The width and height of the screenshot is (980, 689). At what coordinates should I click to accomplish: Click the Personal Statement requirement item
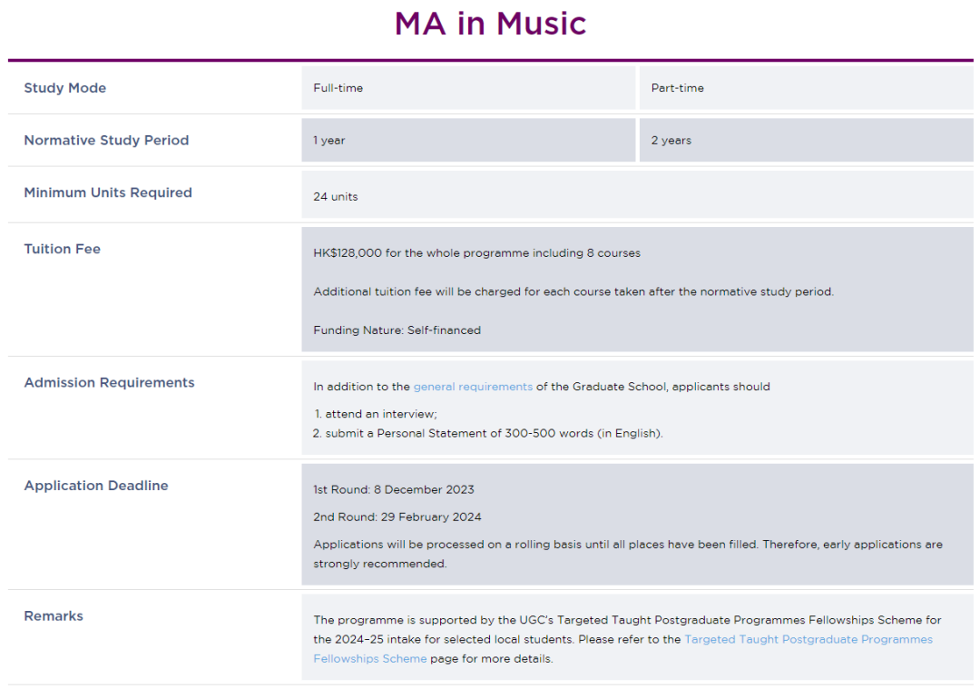pyautogui.click(x=488, y=433)
